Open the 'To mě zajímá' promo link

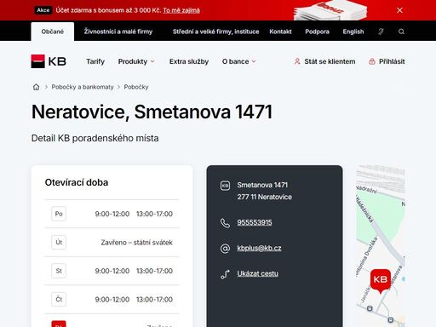tap(181, 10)
